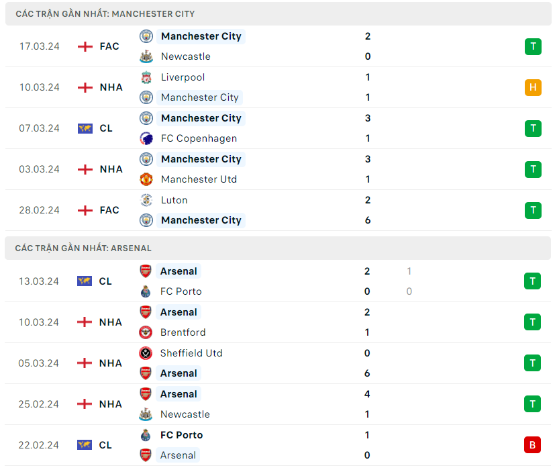Click the FC Porto crest in the 13.03.24 match
Viewport: 557px width, 472px height.
pyautogui.click(x=146, y=291)
